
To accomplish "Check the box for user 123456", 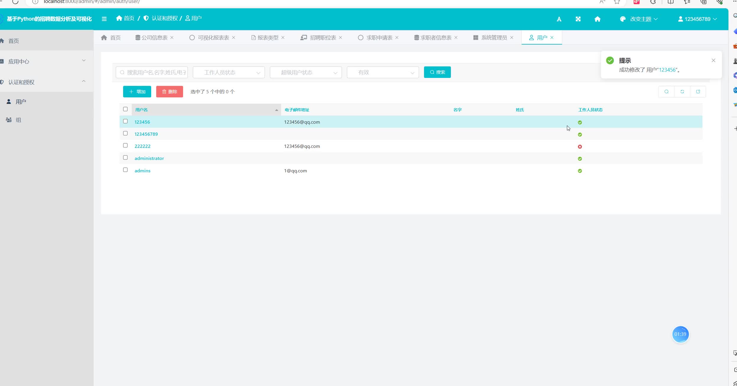I will [125, 121].
